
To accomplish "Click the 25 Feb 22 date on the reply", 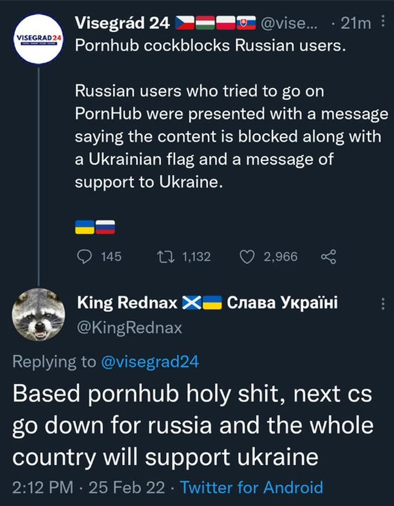I will click(128, 488).
